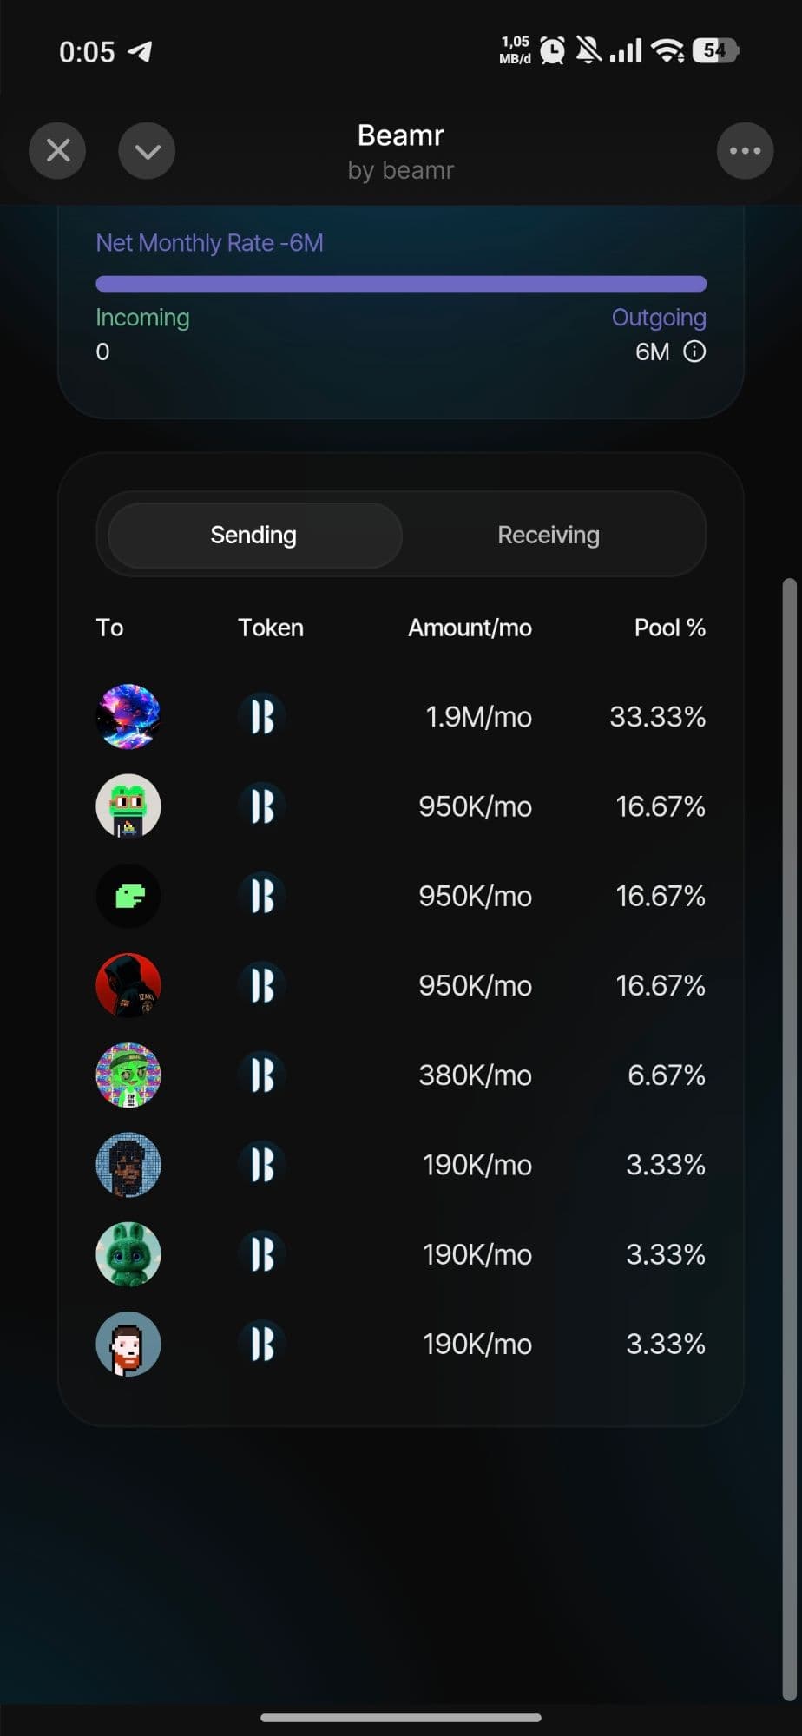Open the red hooded figure avatar recipient
Image resolution: width=802 pixels, height=1736 pixels.
tap(128, 985)
